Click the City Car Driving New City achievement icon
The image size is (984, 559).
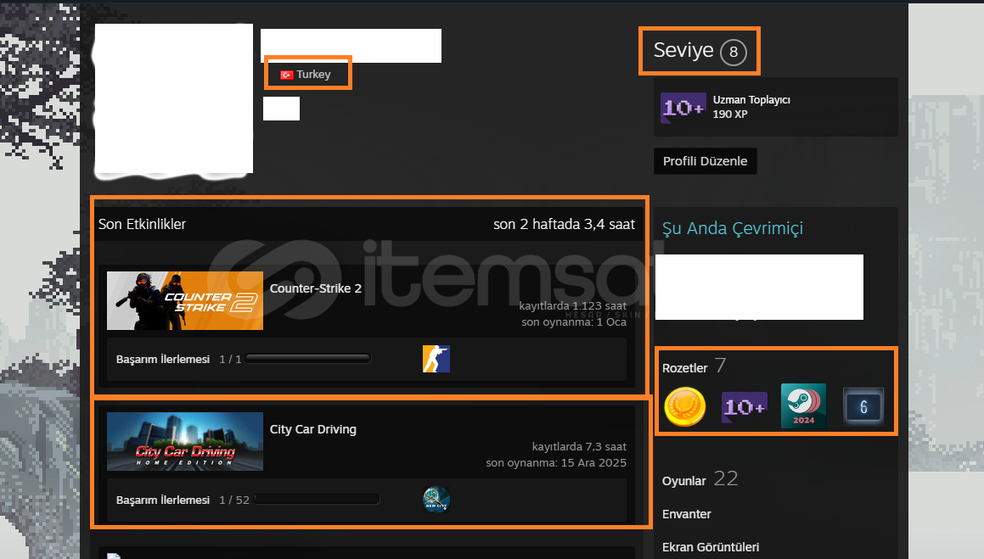coord(436,500)
